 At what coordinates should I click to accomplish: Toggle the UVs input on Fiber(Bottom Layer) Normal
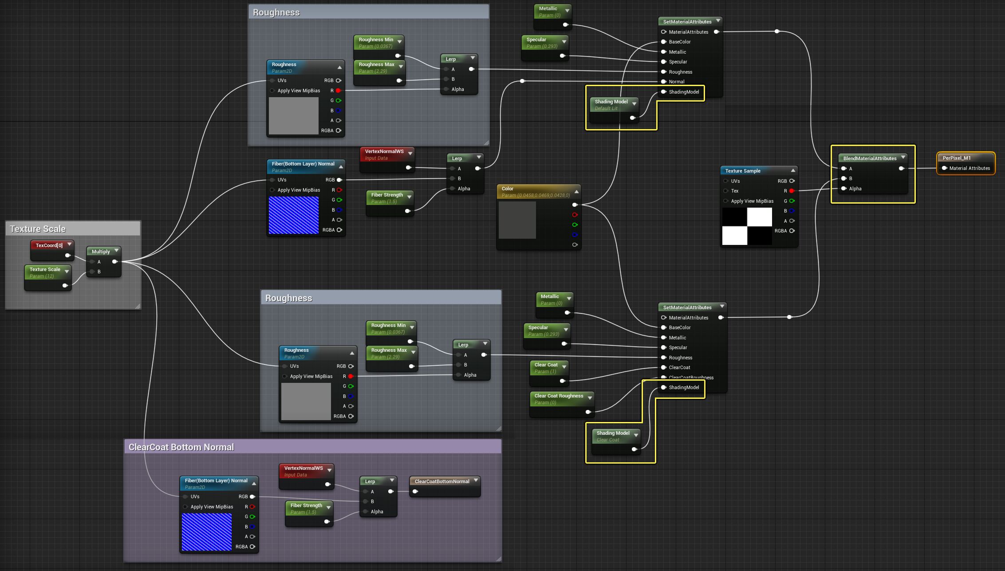pos(272,180)
